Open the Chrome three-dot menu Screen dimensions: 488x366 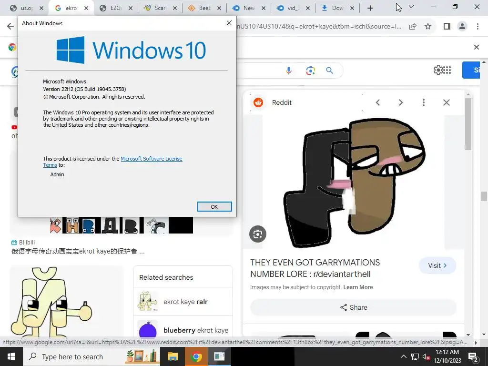(478, 27)
